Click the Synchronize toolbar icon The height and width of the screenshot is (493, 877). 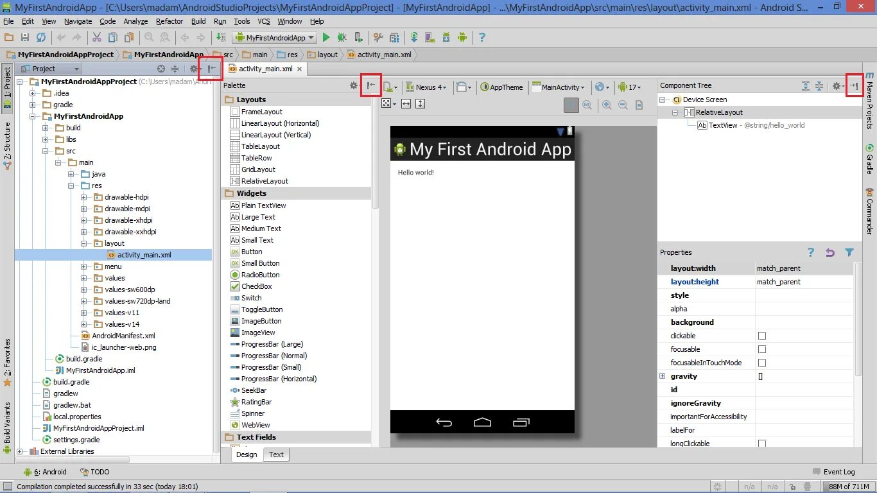click(41, 38)
